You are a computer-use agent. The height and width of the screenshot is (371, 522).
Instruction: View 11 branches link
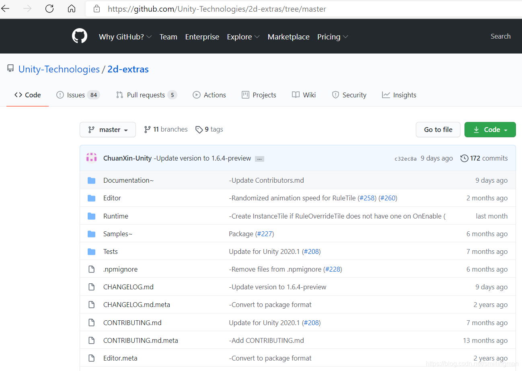click(x=166, y=129)
